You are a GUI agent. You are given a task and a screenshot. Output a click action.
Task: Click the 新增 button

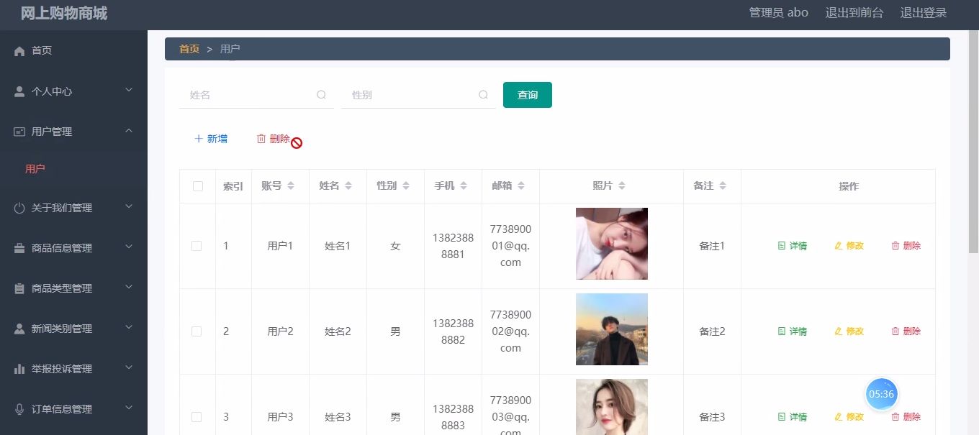(211, 139)
